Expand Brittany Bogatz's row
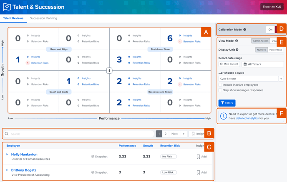 point(7,170)
